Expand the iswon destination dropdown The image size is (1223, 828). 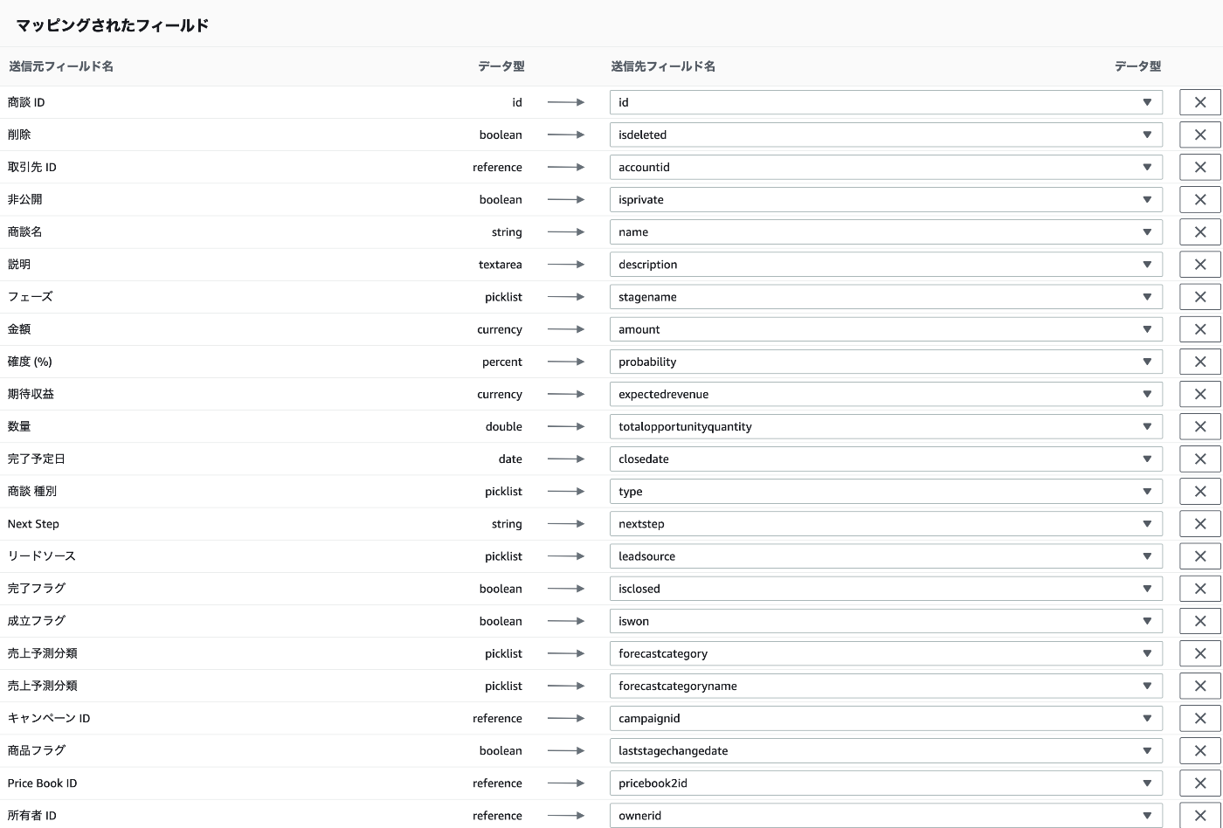[886, 621]
